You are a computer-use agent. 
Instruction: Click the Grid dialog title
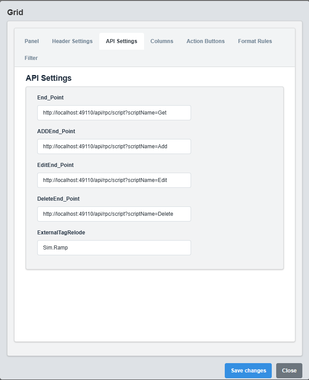tap(16, 12)
